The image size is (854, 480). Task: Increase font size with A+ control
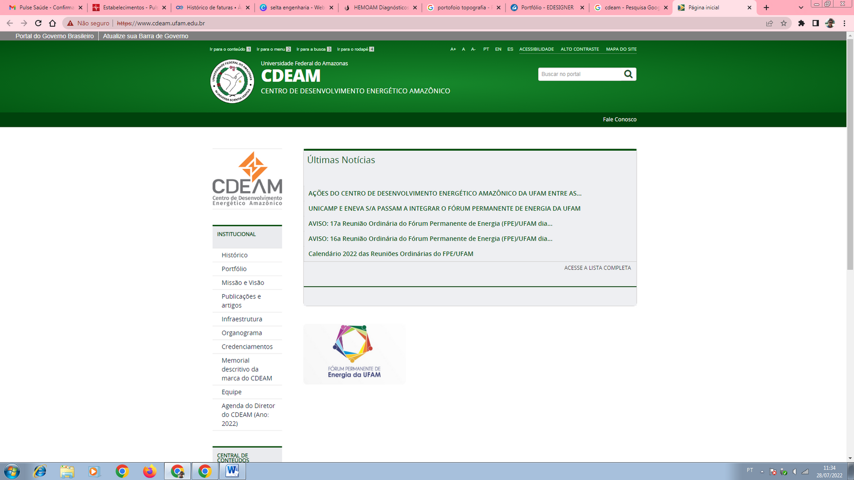tap(453, 49)
